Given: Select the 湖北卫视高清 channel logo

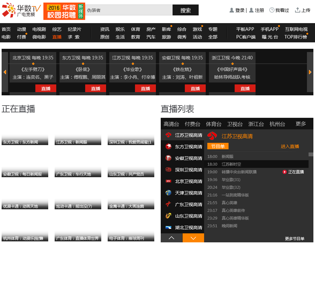Looking at the screenshot, I should tap(168, 228).
